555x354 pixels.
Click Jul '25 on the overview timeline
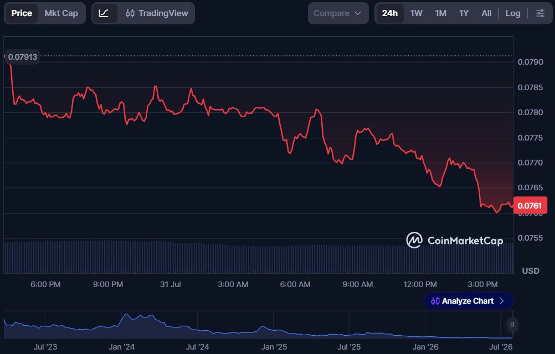point(349,347)
